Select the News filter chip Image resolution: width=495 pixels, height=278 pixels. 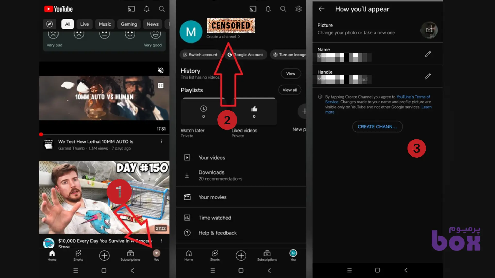pyautogui.click(x=153, y=24)
